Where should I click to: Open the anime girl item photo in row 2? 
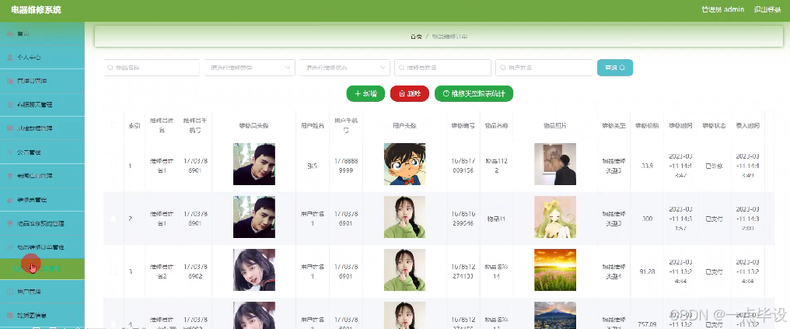[555, 217]
